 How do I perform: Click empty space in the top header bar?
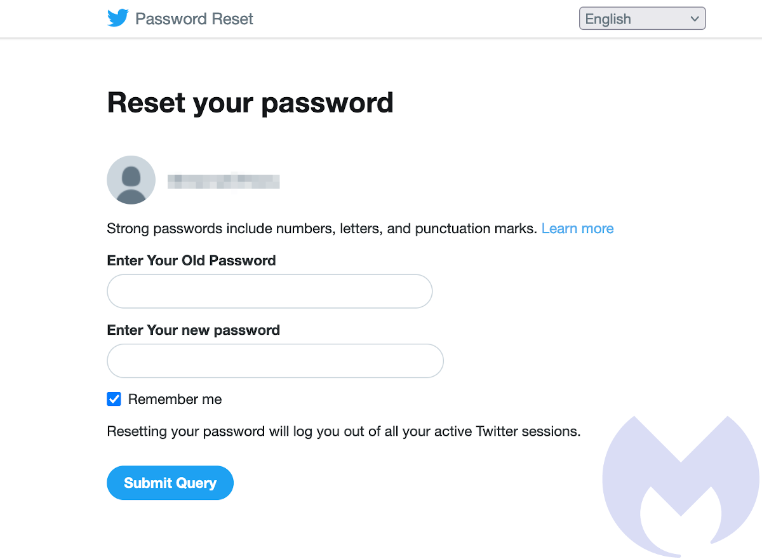[x=413, y=19]
